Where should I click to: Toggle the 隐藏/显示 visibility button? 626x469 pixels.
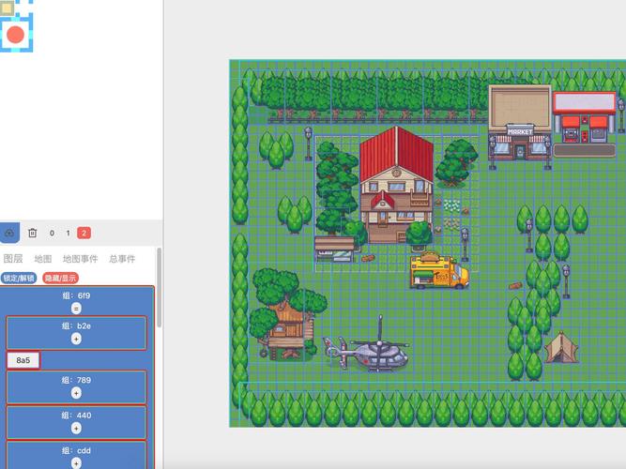coord(61,278)
